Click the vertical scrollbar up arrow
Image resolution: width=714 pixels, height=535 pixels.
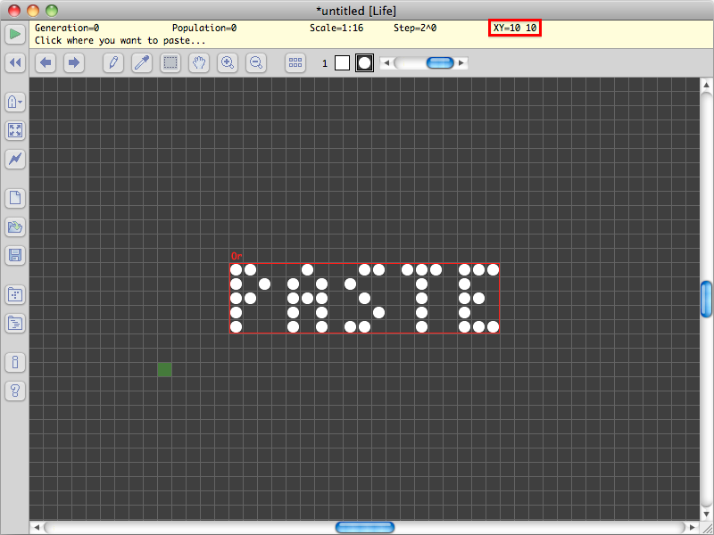click(706, 85)
